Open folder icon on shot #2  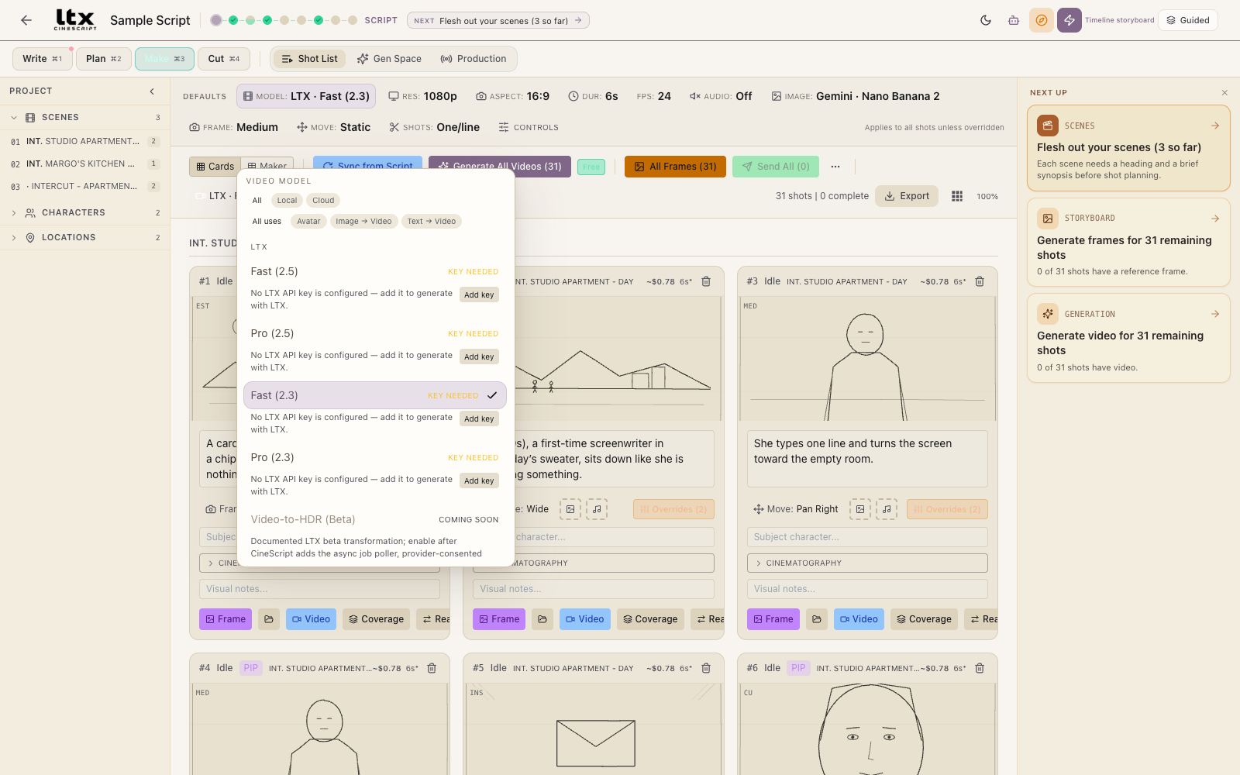[x=542, y=619]
